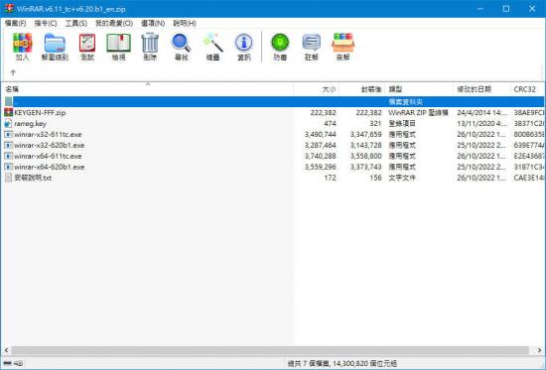
Task: Click the packed size 3,558,800 cell
Action: pos(366,156)
